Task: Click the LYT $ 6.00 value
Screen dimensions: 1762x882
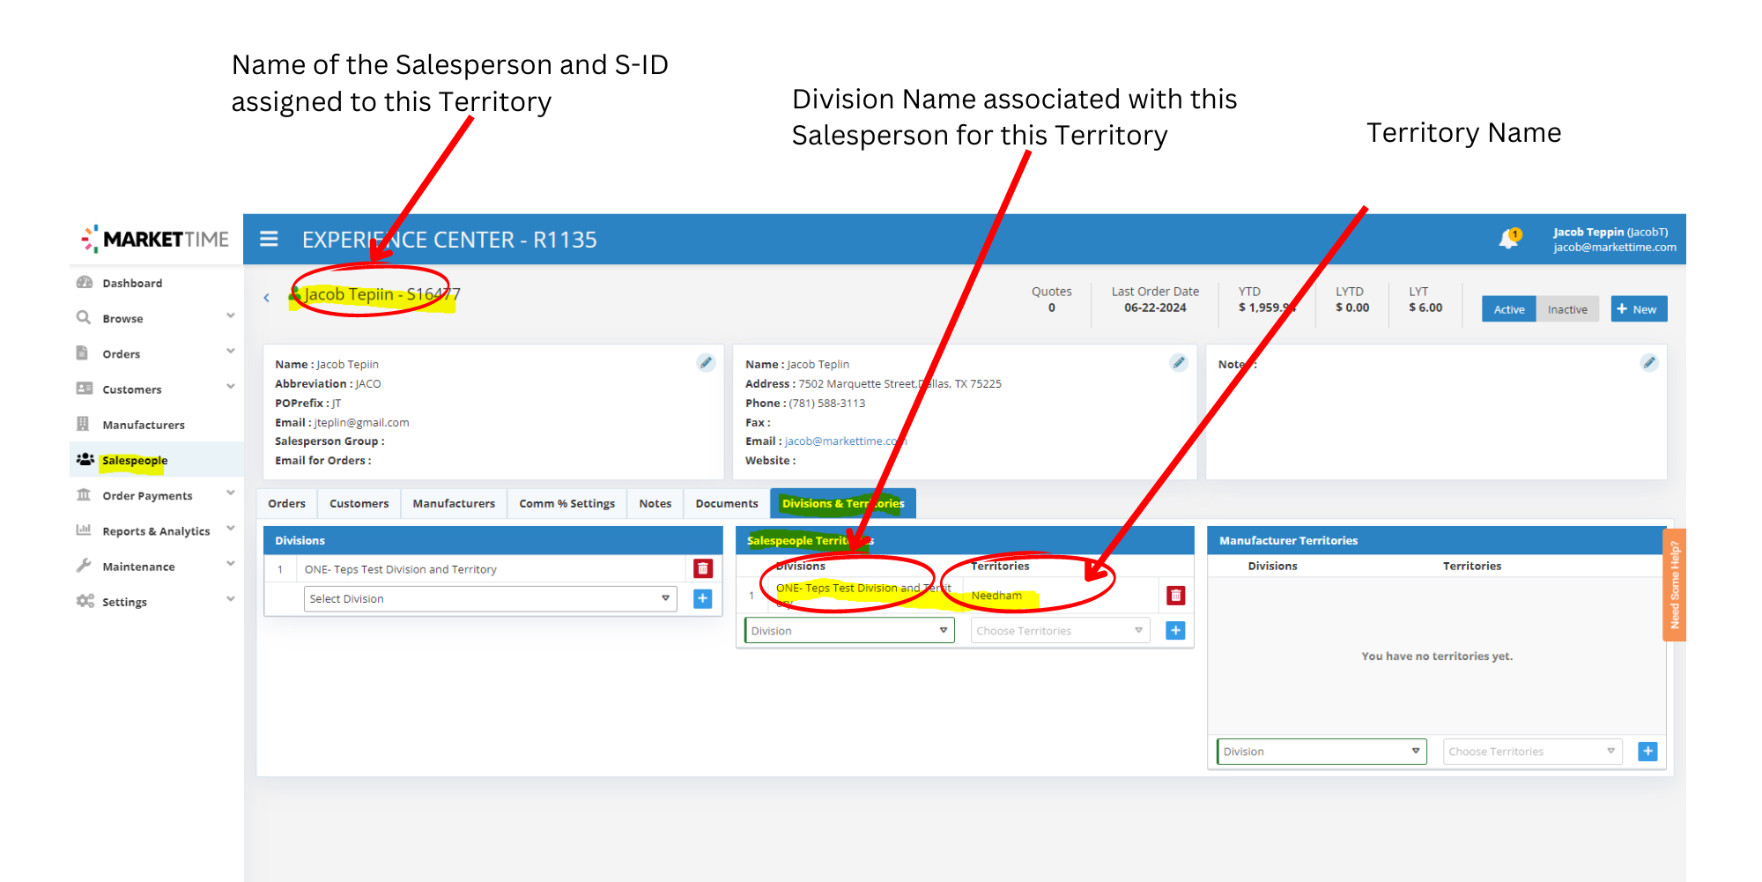Action: pyautogui.click(x=1425, y=308)
